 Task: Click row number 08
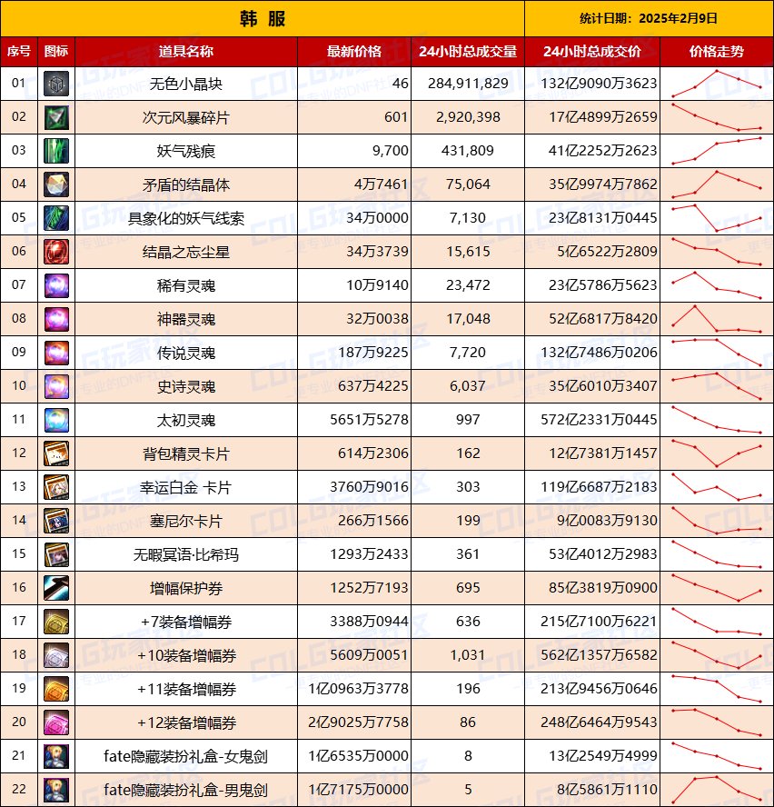click(x=19, y=319)
